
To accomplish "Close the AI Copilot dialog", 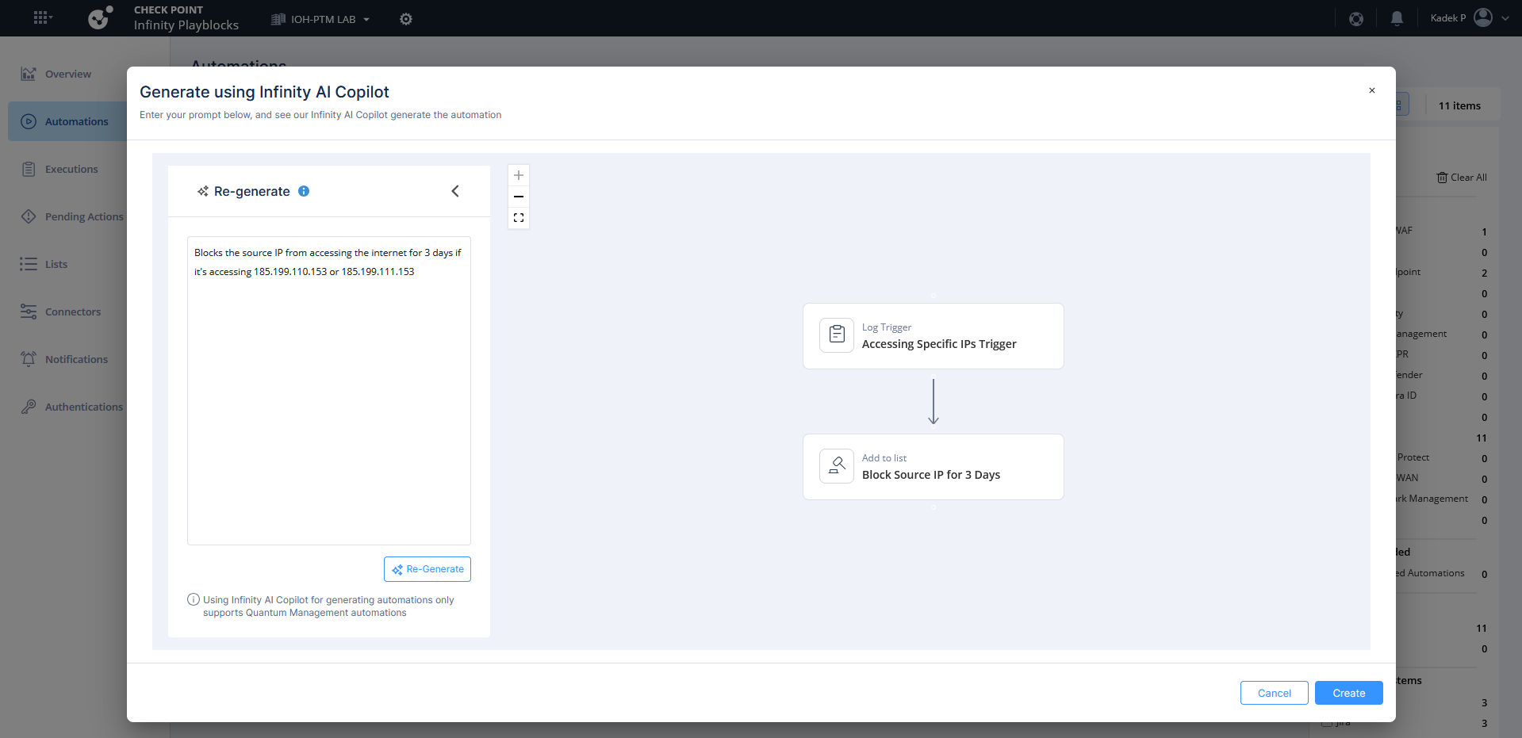I will [x=1371, y=90].
